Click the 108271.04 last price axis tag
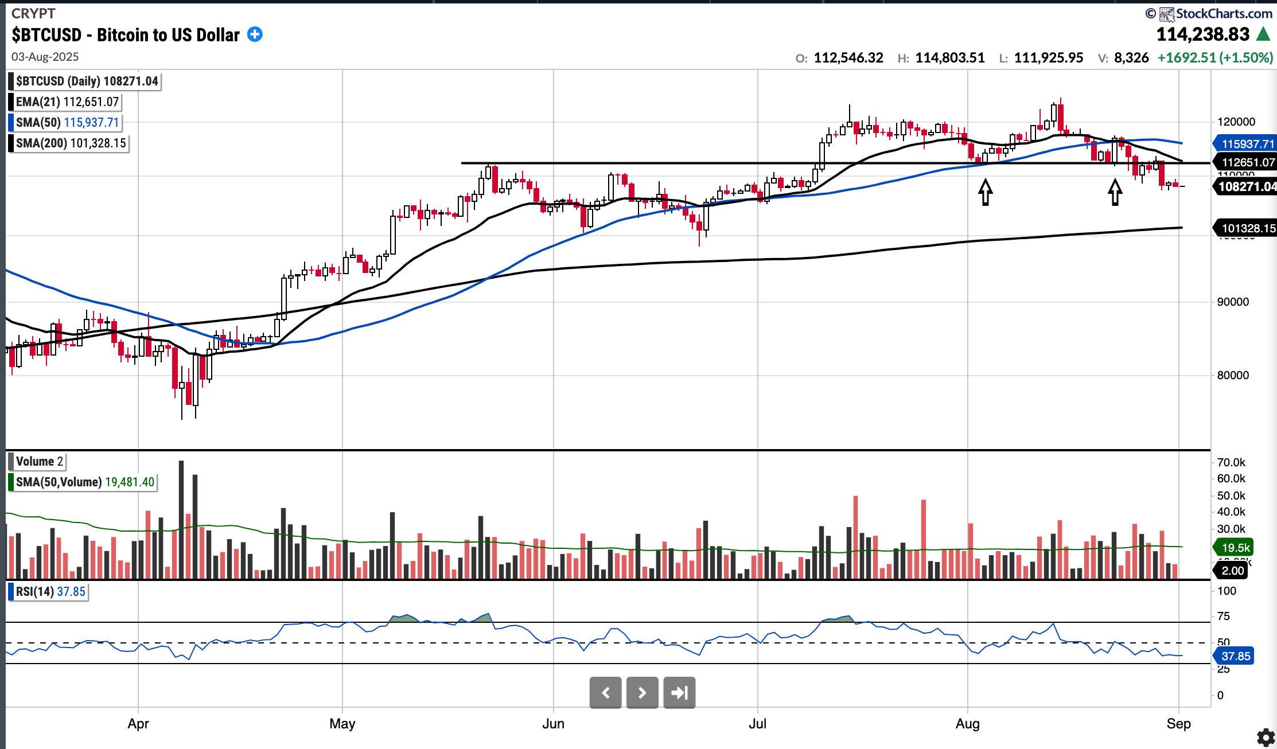 1246,186
